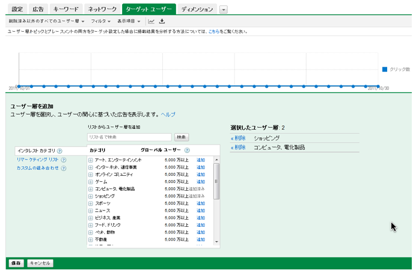Add インターネット、通信事業 via 追加
The width and height of the screenshot is (416, 273).
(201, 167)
